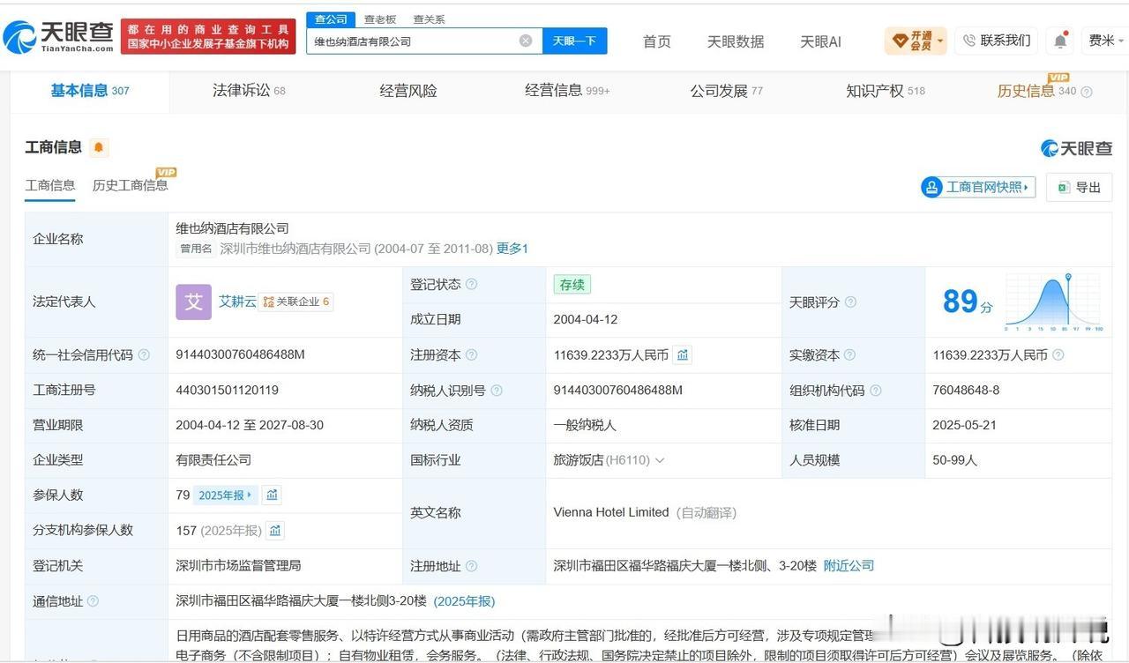Click the 天眼评分 distribution curve chart

tap(1053, 302)
